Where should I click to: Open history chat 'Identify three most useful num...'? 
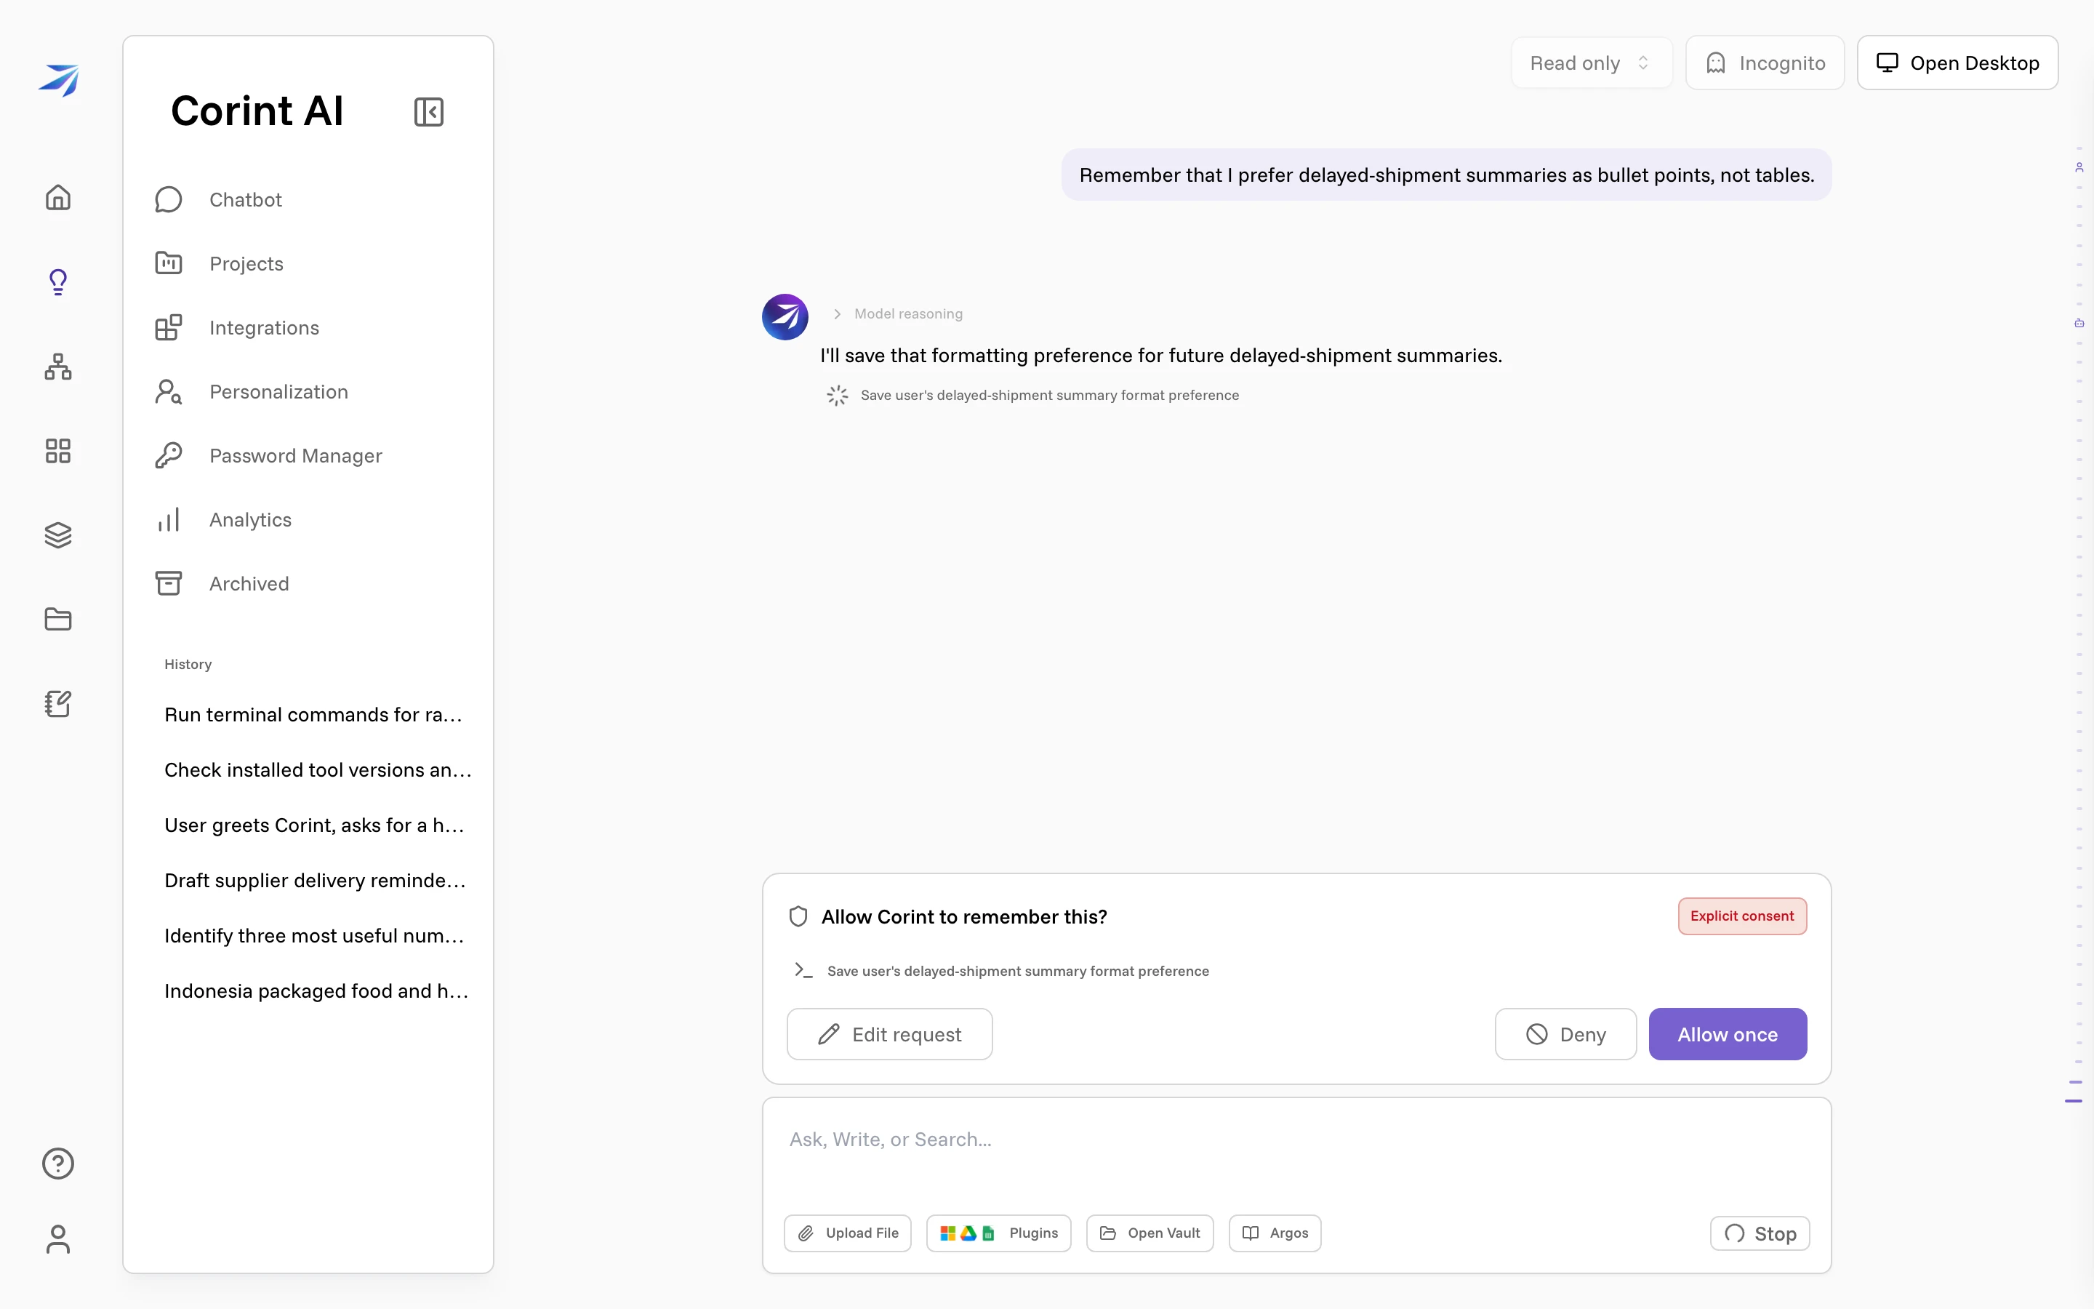click(314, 937)
